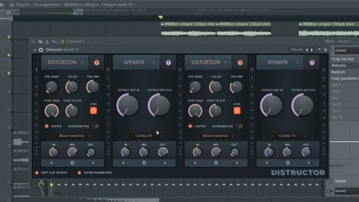359x202 pixels.
Task: Open first Distortion module settings gear
Action: [72, 163]
